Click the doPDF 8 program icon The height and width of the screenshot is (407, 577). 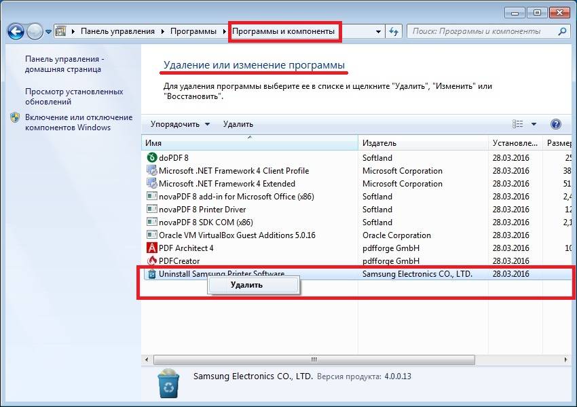tap(151, 158)
